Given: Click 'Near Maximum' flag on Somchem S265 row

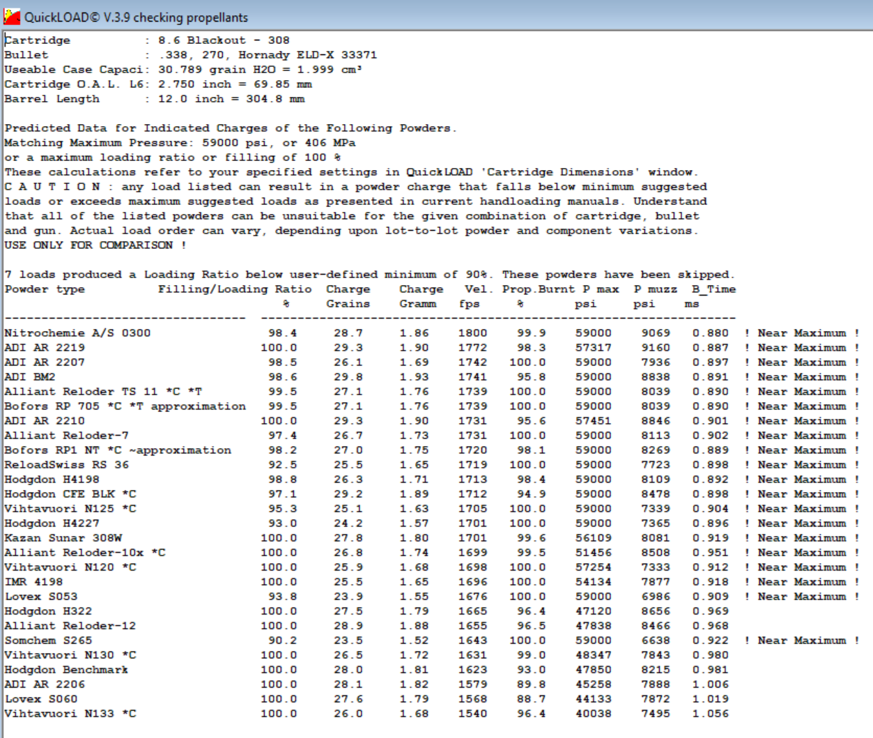Looking at the screenshot, I should 802,640.
